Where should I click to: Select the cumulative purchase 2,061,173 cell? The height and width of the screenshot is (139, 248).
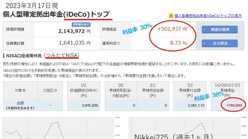tap(190, 105)
